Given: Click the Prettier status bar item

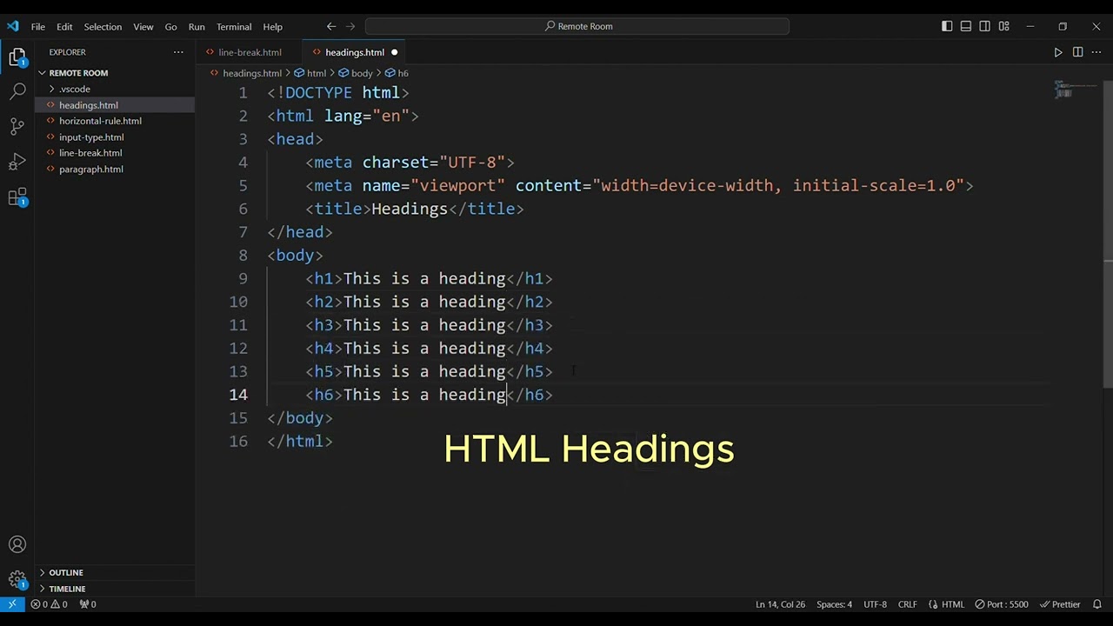Looking at the screenshot, I should [1060, 604].
